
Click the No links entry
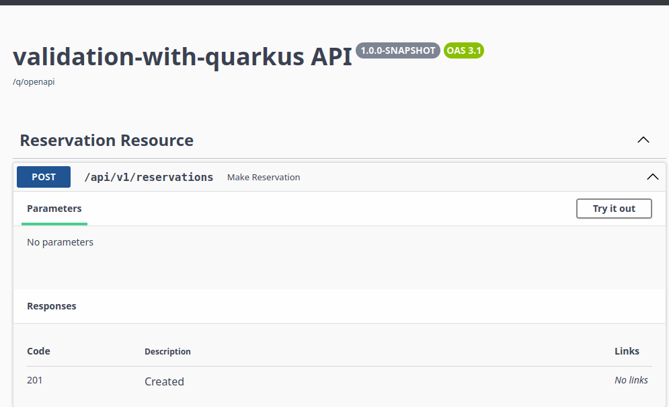(631, 380)
